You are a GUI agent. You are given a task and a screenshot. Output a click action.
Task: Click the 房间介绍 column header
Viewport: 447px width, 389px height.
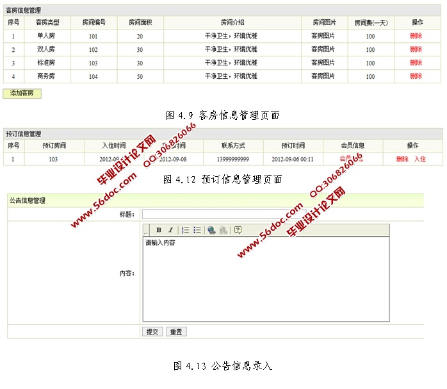232,22
